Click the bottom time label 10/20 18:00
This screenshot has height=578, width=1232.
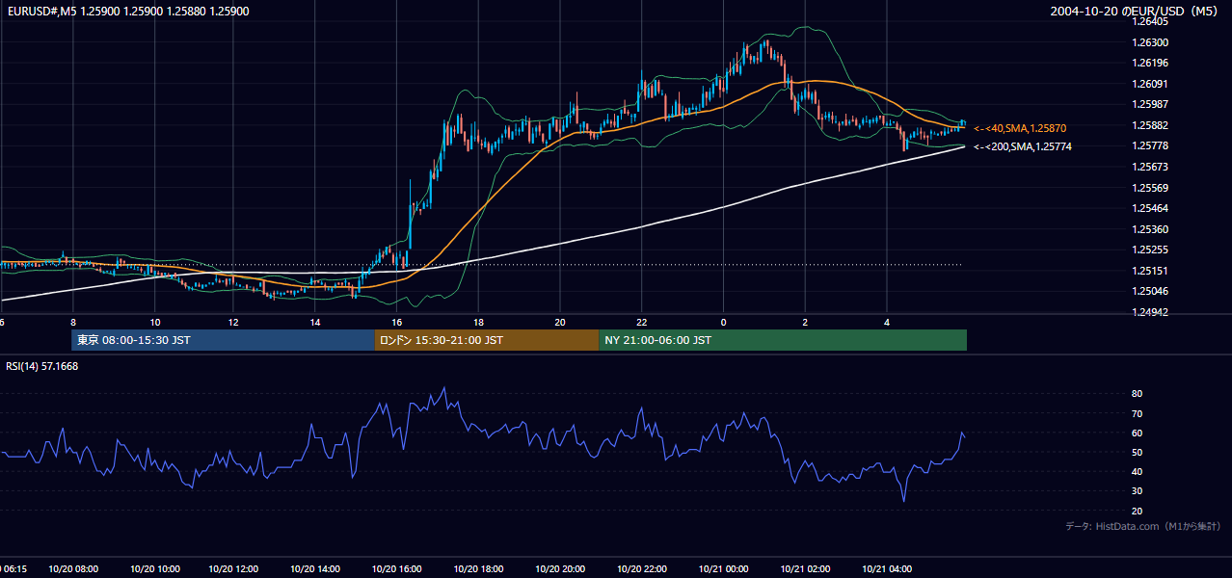[x=479, y=569]
